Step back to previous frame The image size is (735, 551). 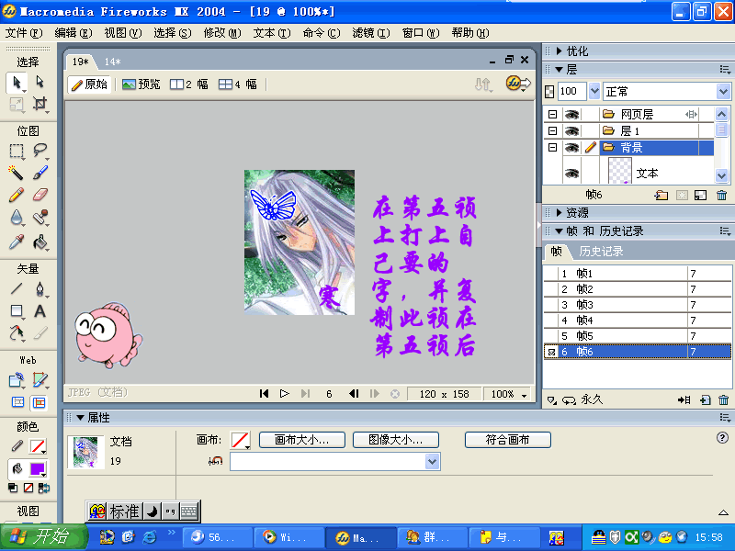(x=354, y=394)
